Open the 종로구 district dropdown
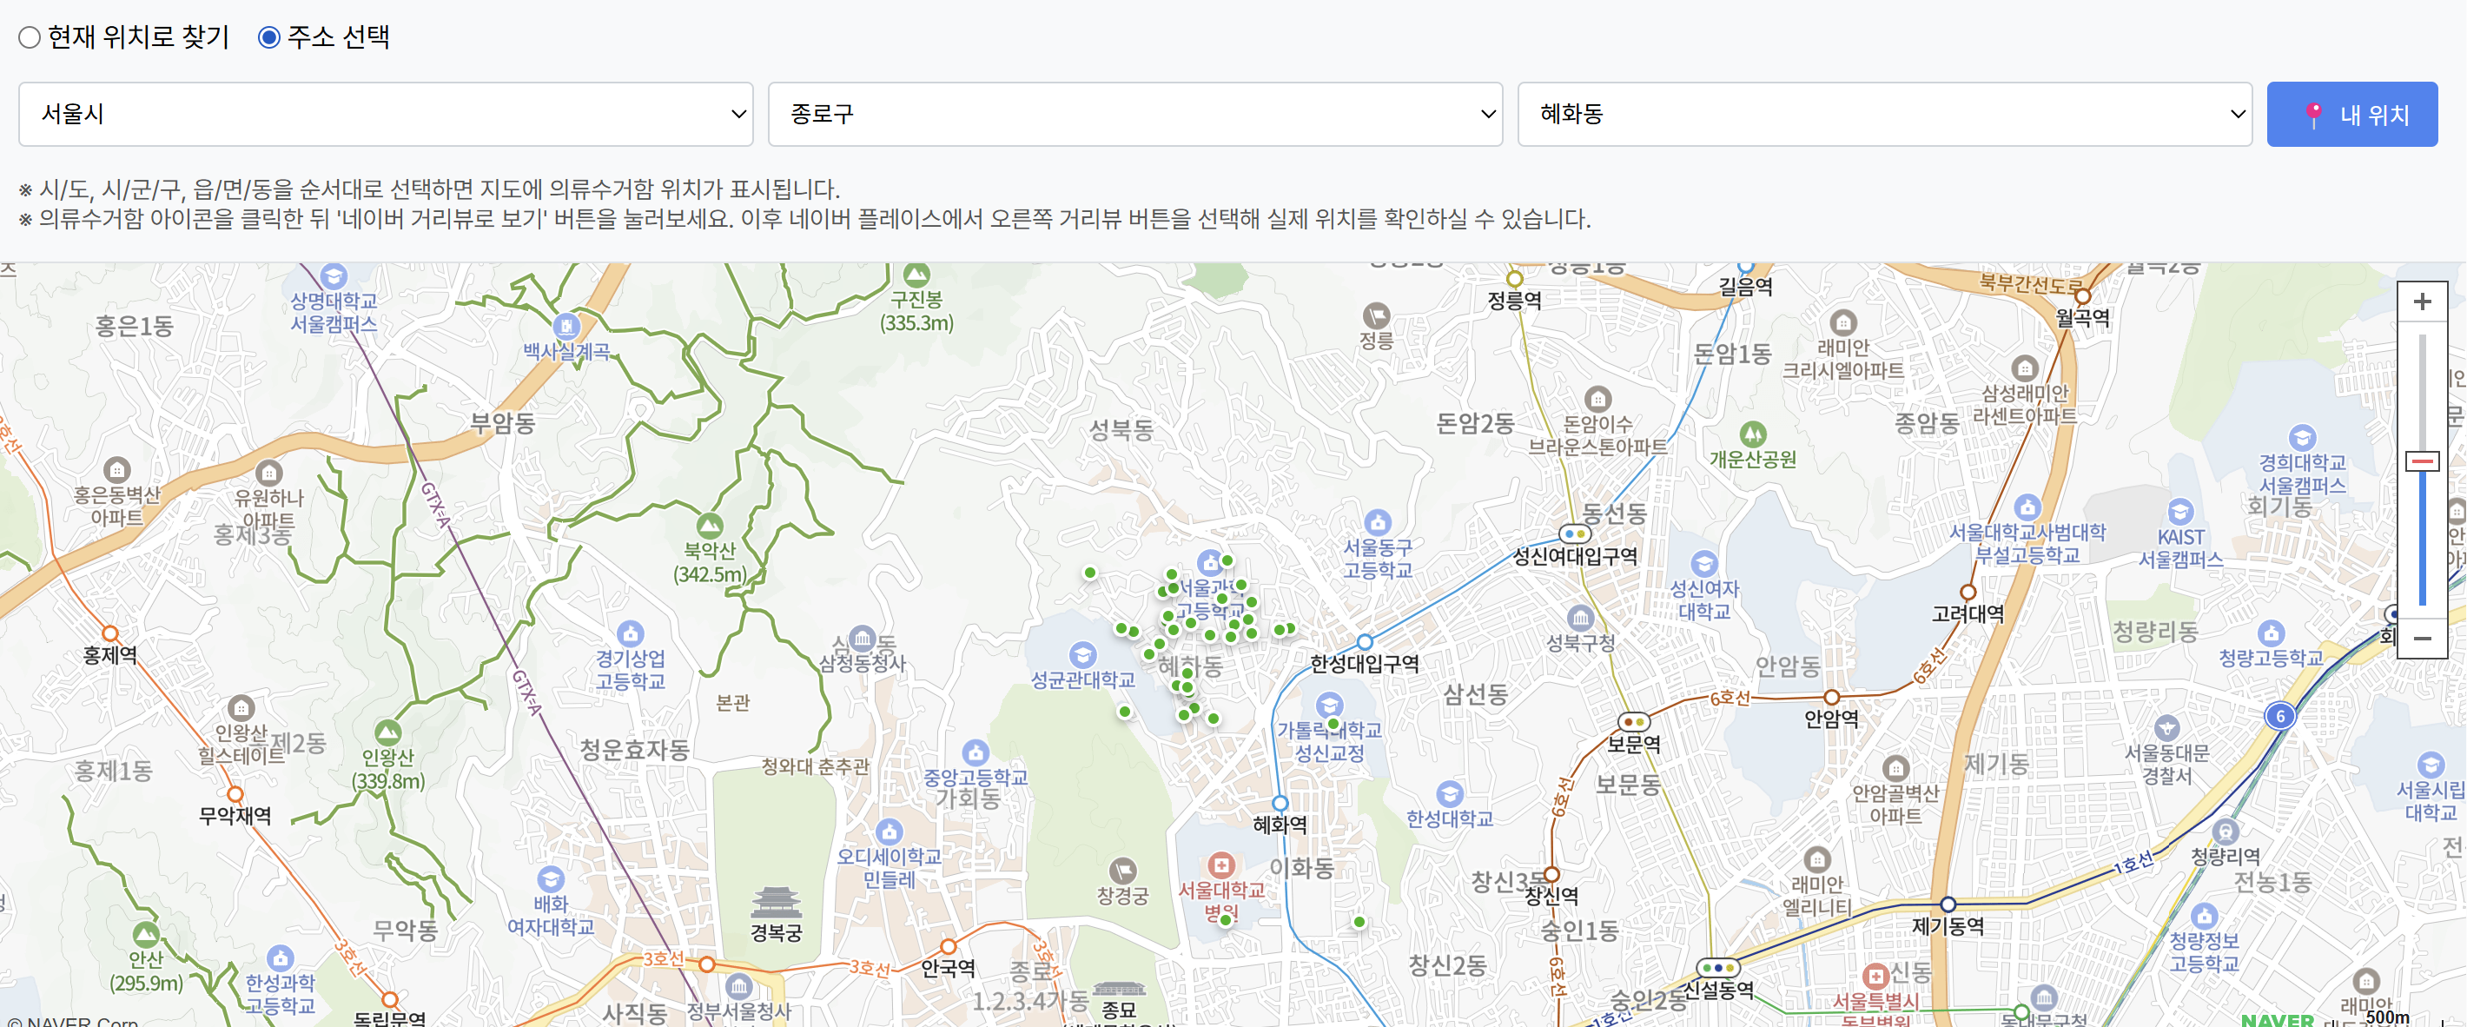 coord(1134,114)
